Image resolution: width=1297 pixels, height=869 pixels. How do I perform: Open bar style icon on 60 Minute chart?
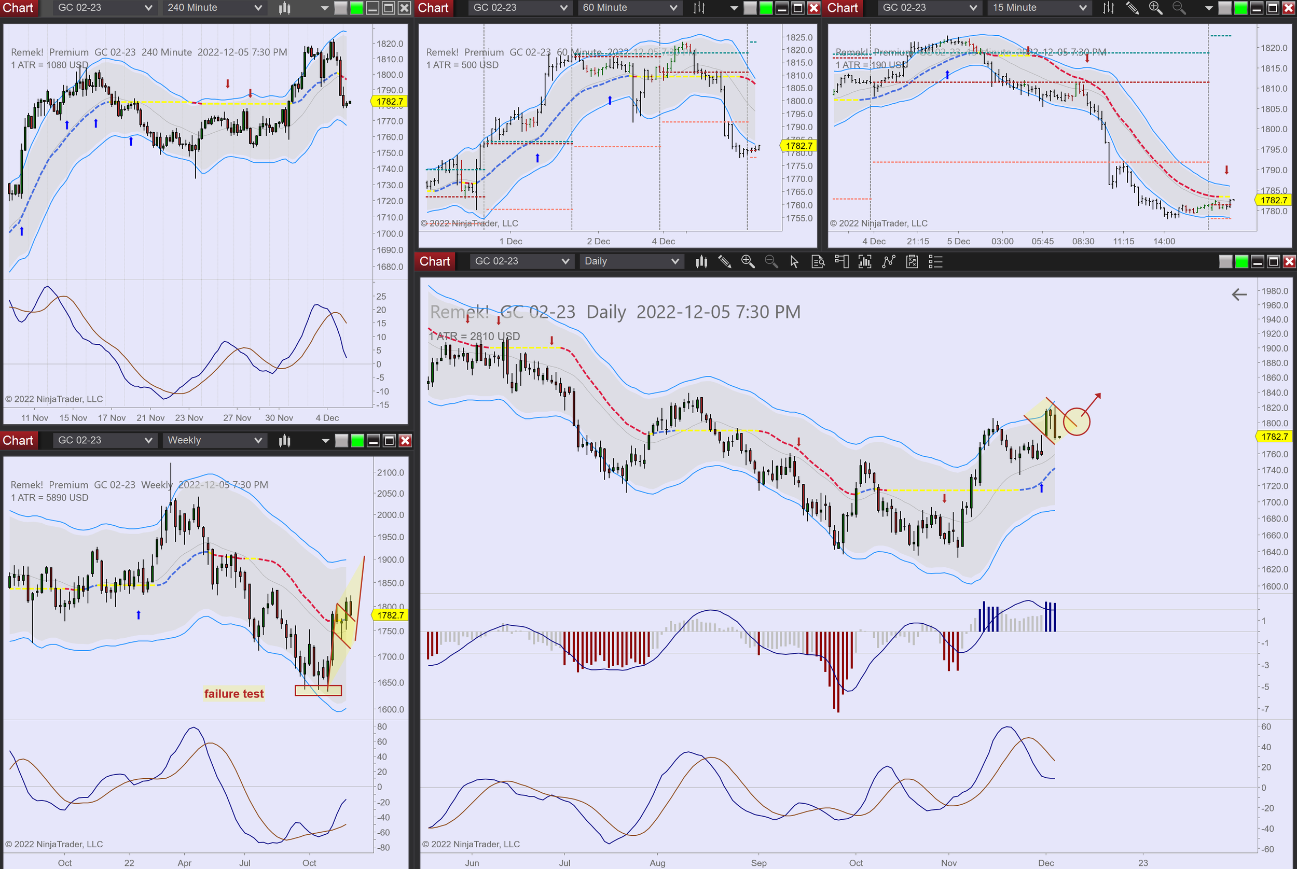tap(699, 8)
